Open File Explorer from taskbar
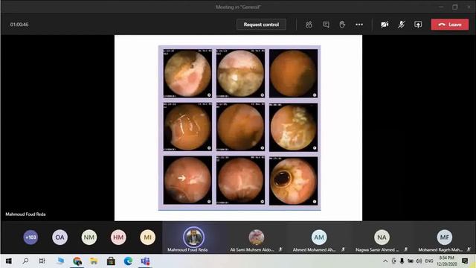This screenshot has width=476, height=268. pos(94,261)
